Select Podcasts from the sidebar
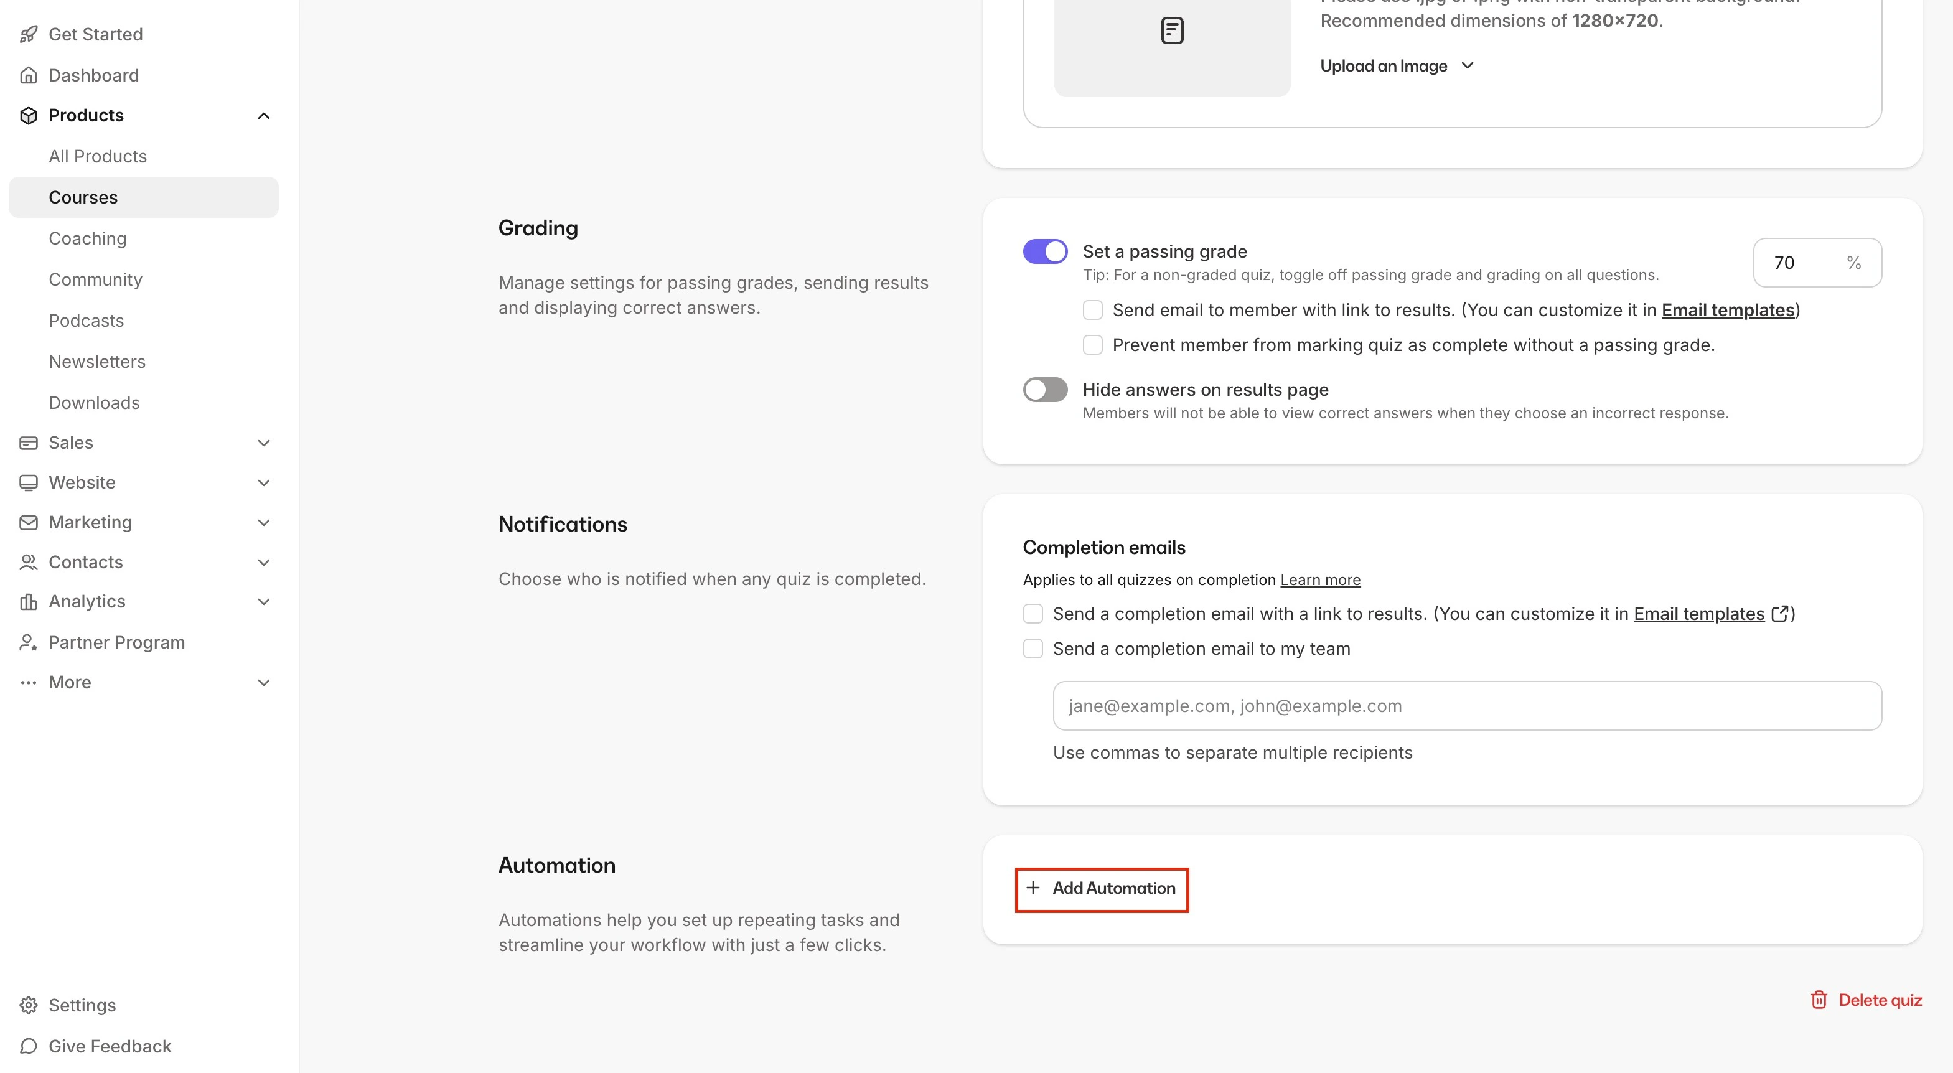 pos(86,321)
